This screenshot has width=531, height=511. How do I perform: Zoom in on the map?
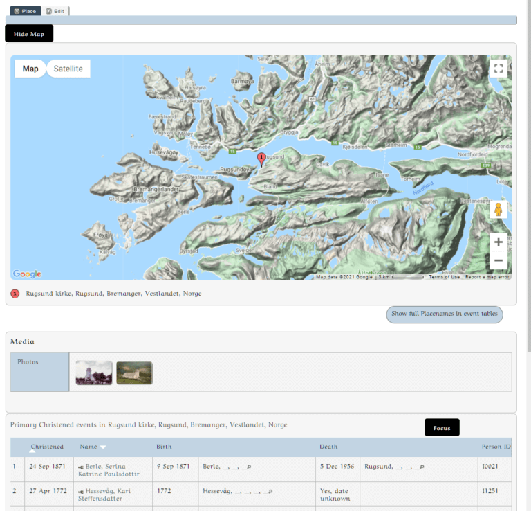(499, 242)
